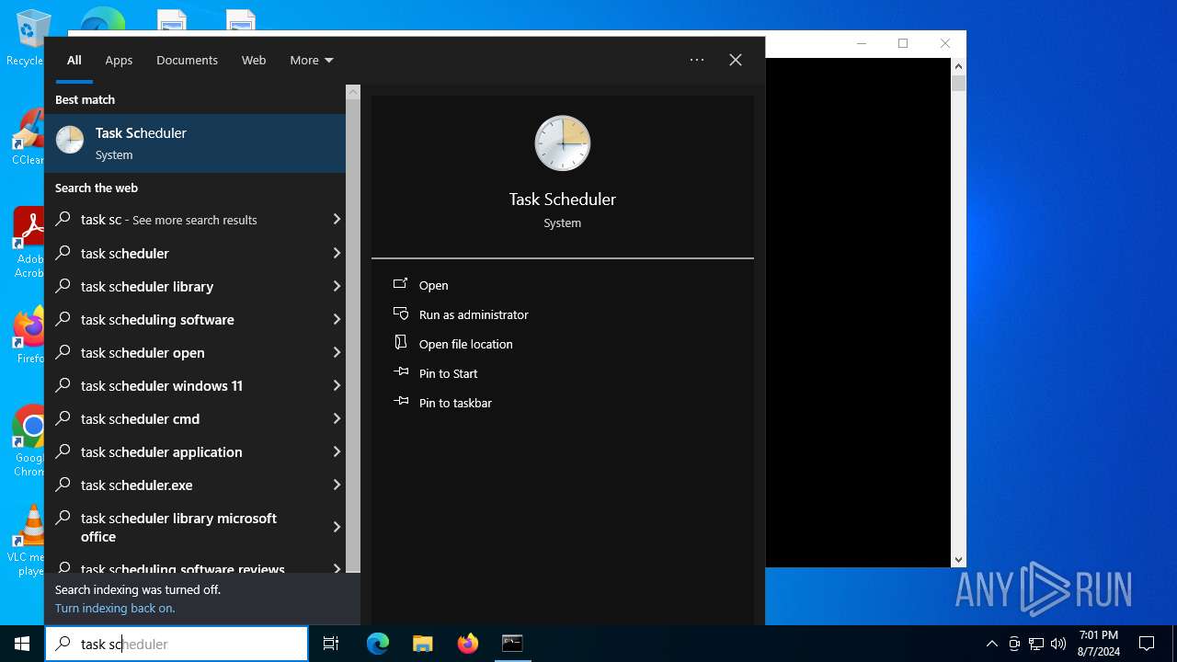Open the Adobe Acrobat desktop shortcut
Screen dimensions: 1177x662
point(29,243)
